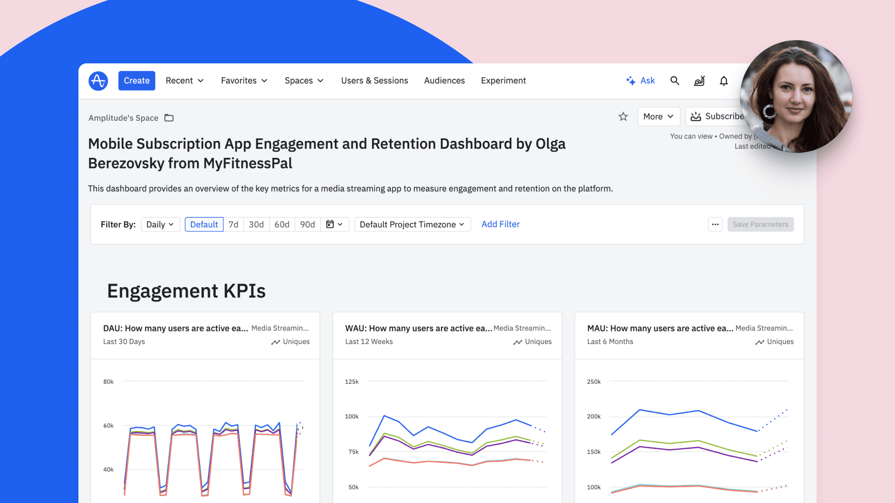This screenshot has width=895, height=503.
Task: Open search with the magnifier icon
Action: (674, 80)
